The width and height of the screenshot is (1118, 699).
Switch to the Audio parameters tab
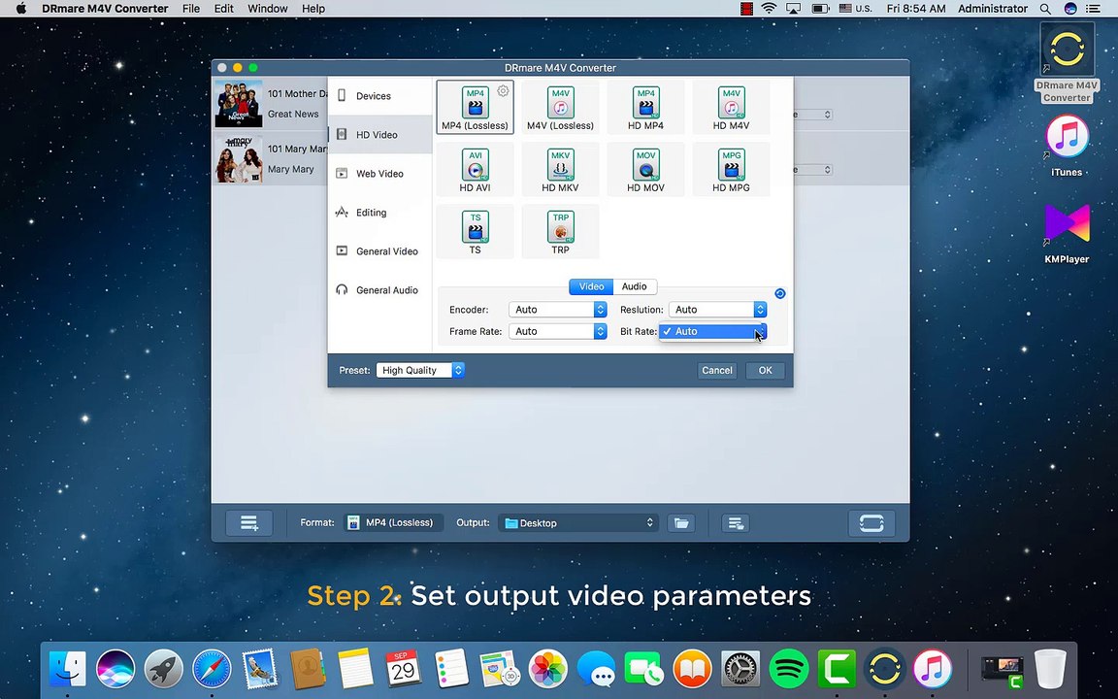[x=634, y=286]
